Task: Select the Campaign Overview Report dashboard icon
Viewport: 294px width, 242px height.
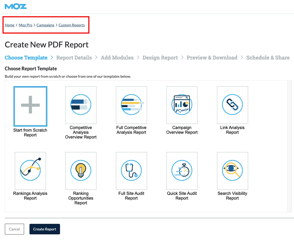Action: click(182, 105)
